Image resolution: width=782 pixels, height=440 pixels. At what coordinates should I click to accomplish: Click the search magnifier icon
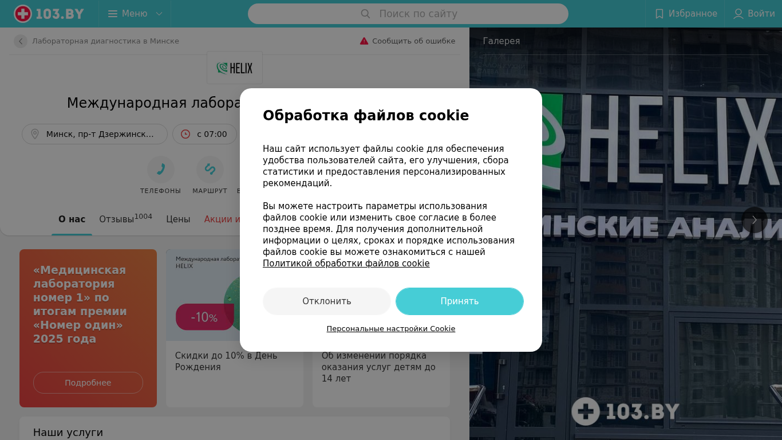[x=365, y=14]
